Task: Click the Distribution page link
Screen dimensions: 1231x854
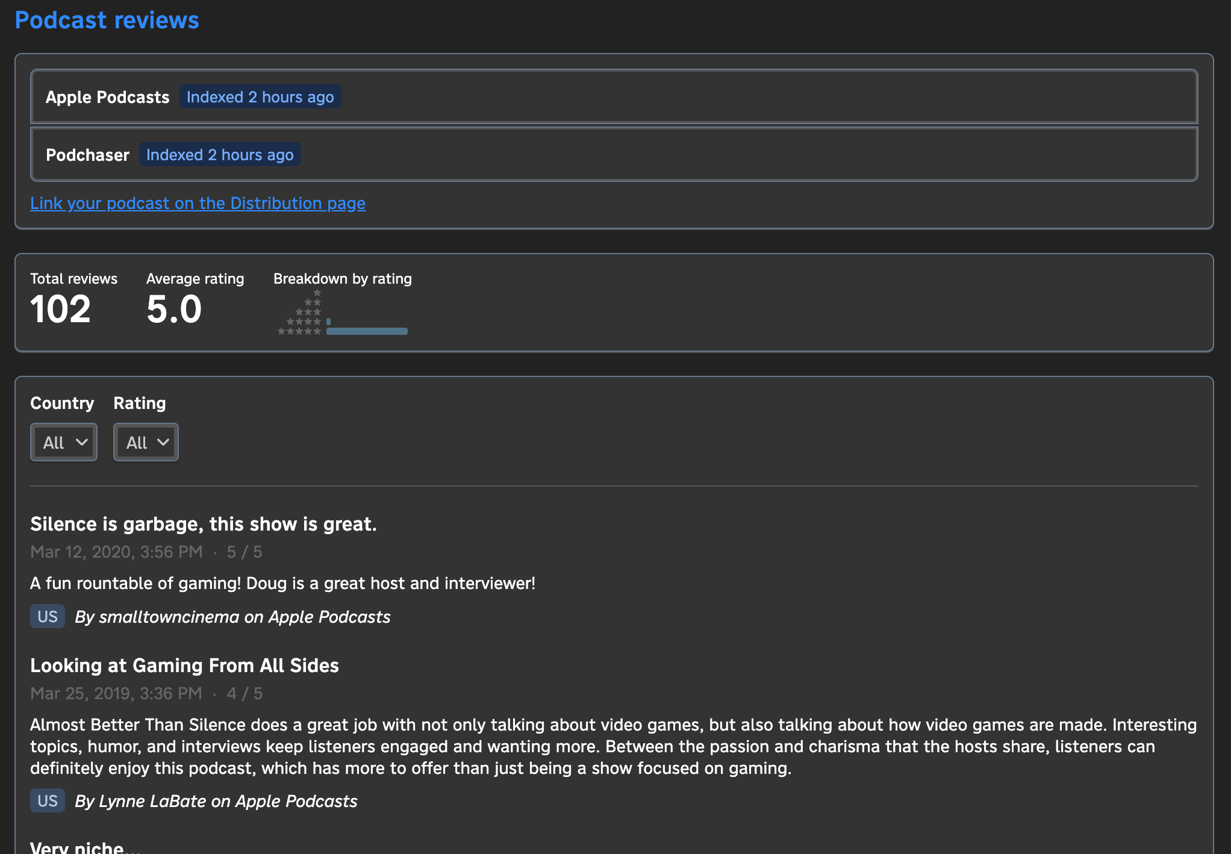Action: (x=198, y=203)
